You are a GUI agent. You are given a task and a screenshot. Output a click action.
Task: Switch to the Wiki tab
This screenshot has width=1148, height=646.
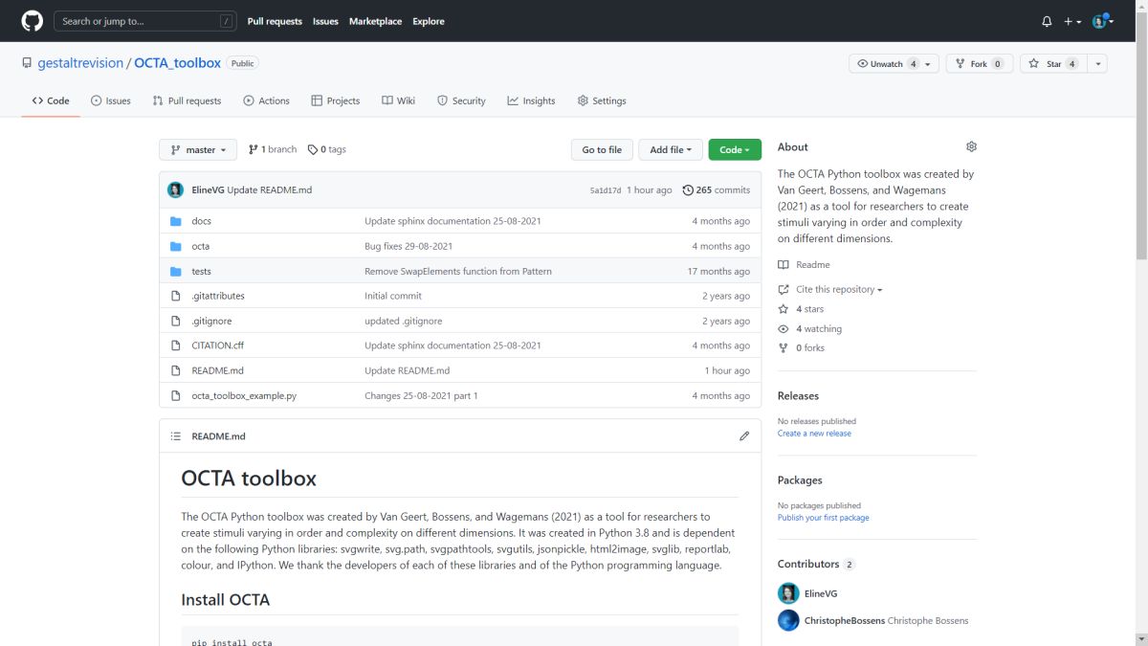(x=398, y=100)
